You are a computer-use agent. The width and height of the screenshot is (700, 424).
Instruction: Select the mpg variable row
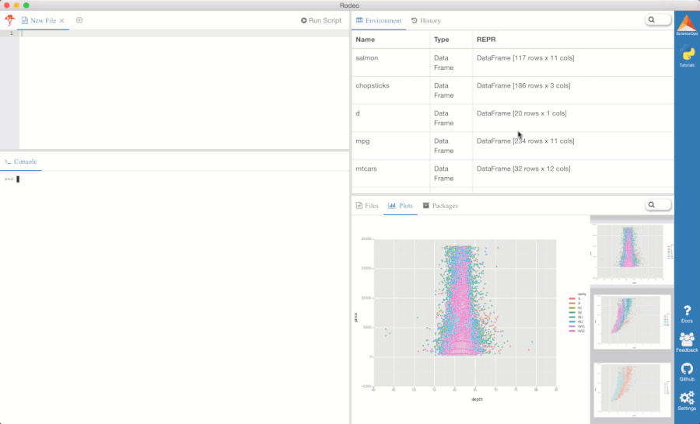[x=513, y=146]
